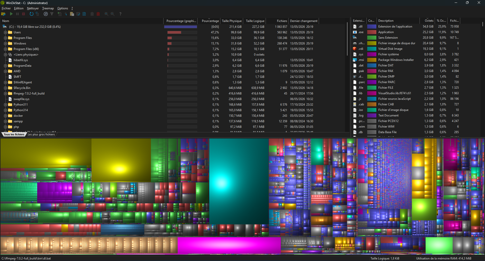Expand the docker folder
This screenshot has width=485, height=261.
[x=5, y=116]
